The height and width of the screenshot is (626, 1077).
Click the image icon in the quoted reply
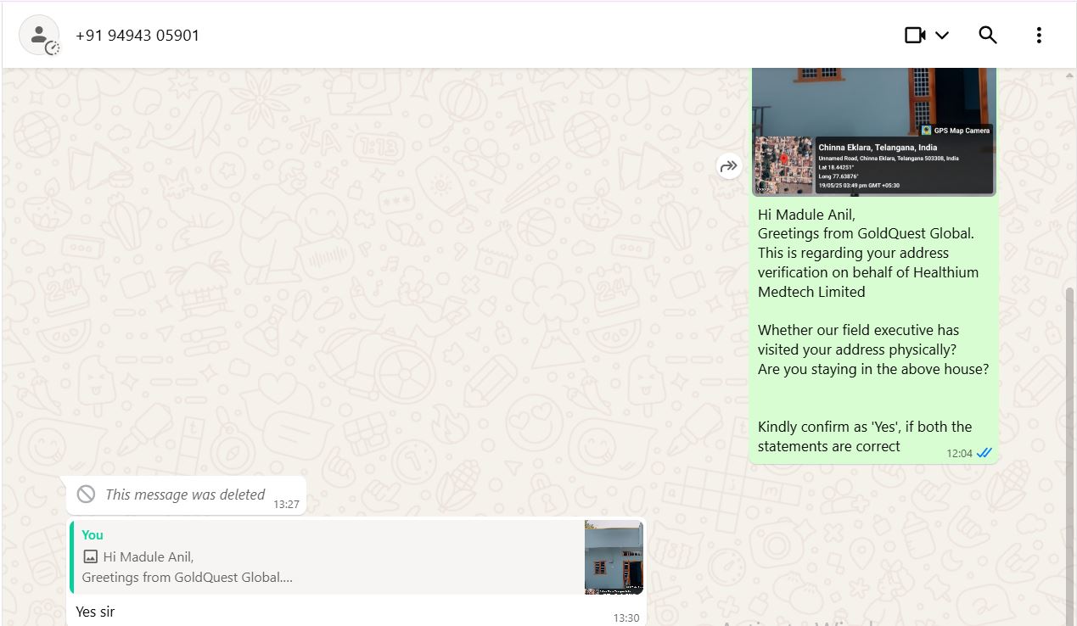coord(90,557)
